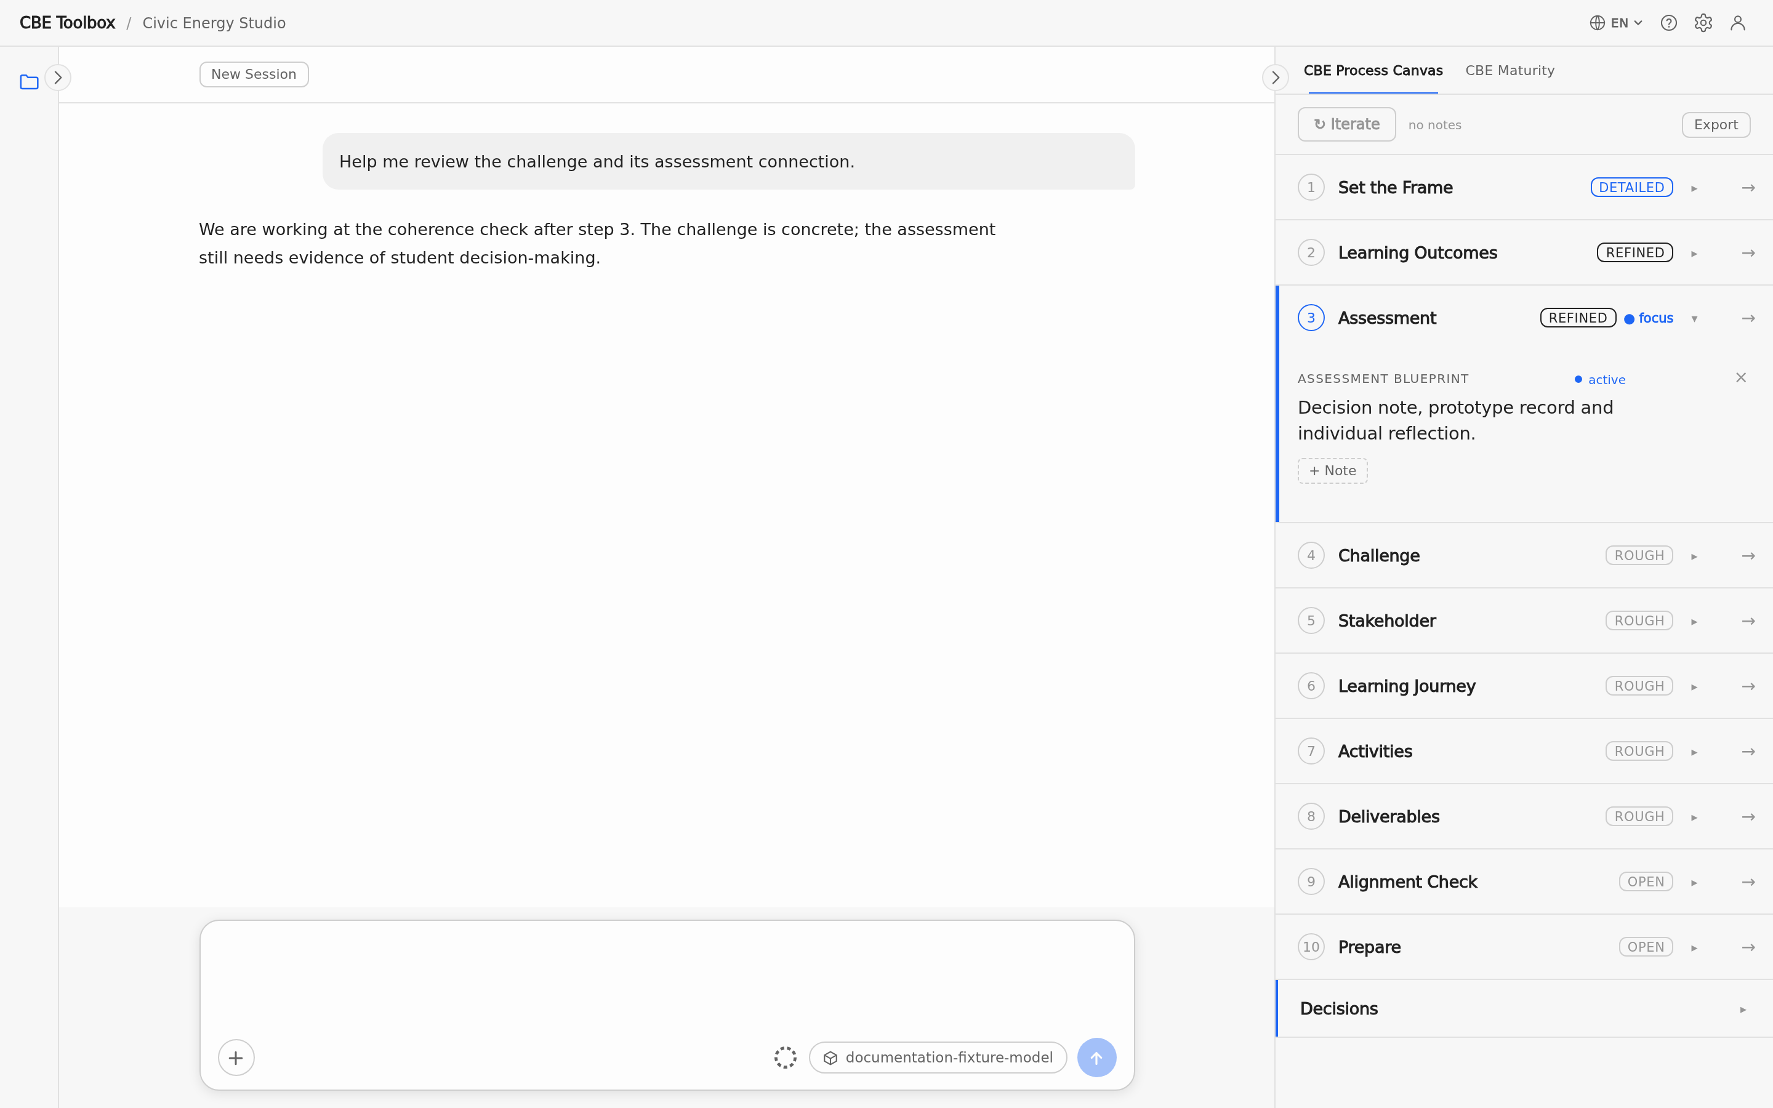Click the focus indicator on Assessment
Screen dimensions: 1773x1108
pos(1649,318)
